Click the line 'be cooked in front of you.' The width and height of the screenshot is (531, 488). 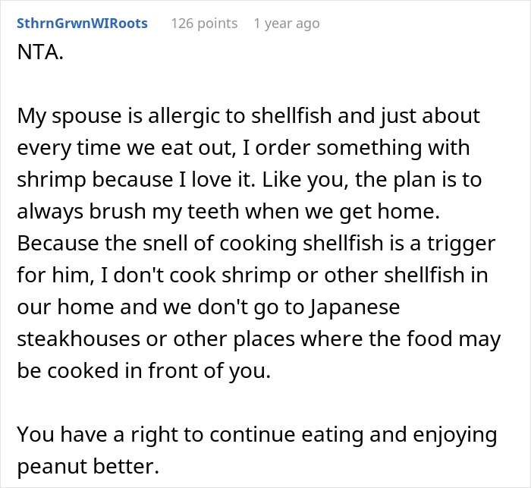coord(144,370)
